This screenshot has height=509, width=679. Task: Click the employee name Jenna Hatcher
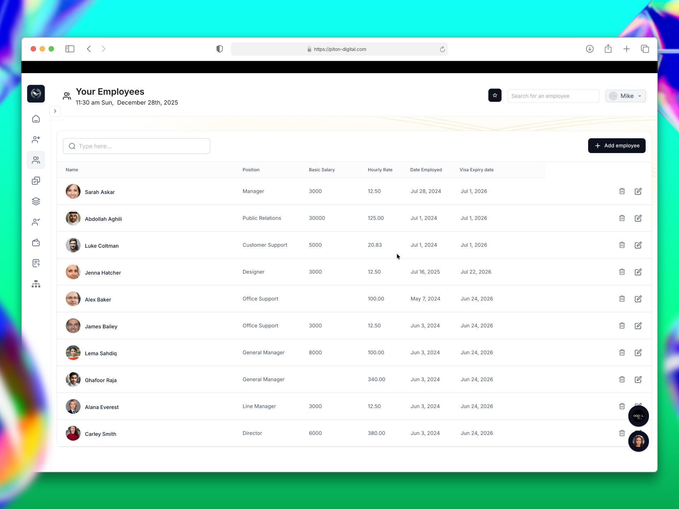[103, 273]
